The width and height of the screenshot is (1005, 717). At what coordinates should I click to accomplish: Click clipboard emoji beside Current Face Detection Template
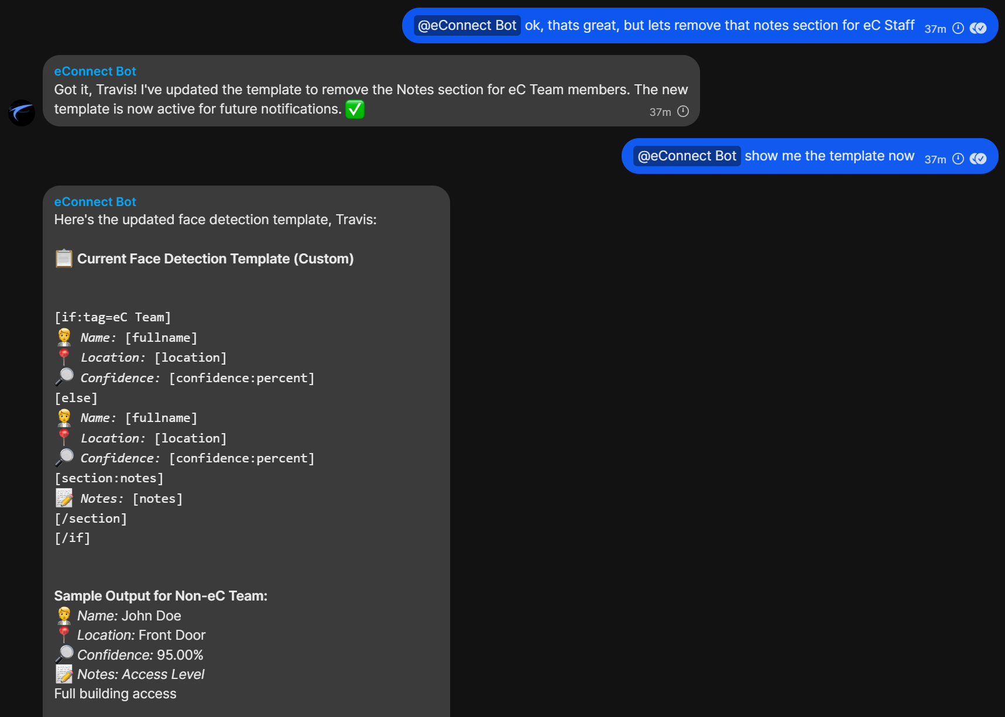click(x=64, y=259)
